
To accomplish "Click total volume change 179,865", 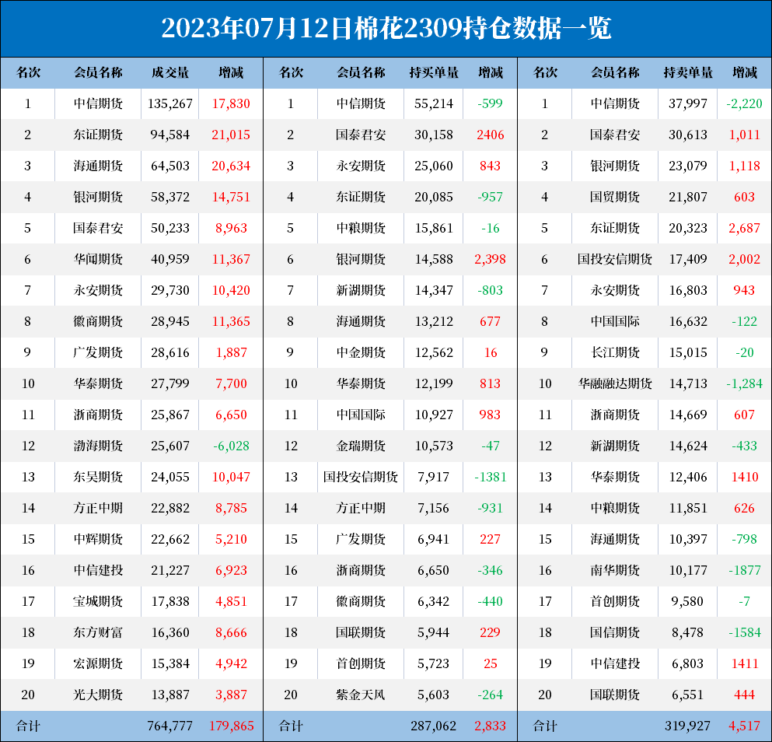I will coord(231,726).
